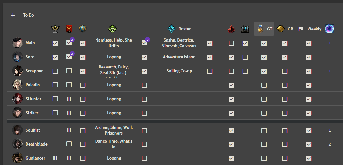Check Paladin's golden winged crest checkbox
The width and height of the screenshot is (343, 165).
(x=55, y=85)
